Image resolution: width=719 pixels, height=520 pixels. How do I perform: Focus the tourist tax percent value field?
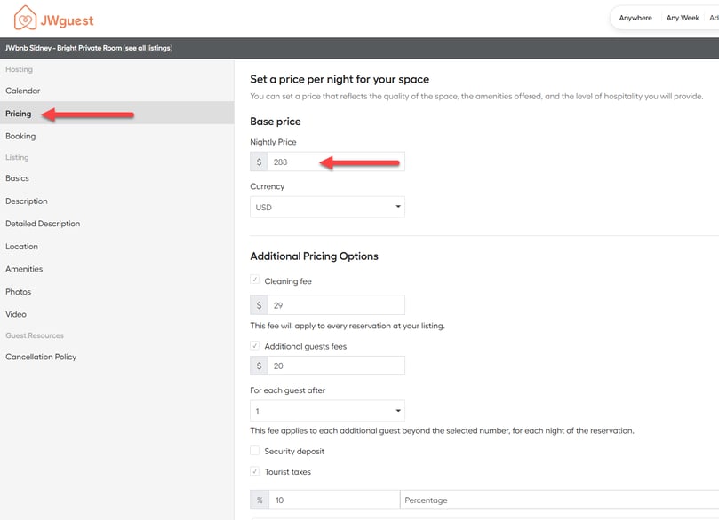[334, 500]
